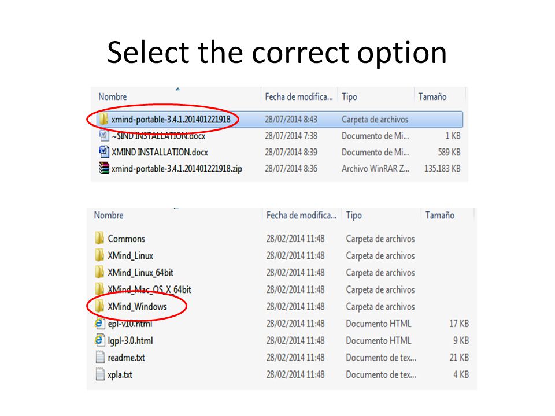Image resolution: width=555 pixels, height=416 pixels.
Task: Select the XMind_Linux folder name
Action: point(130,255)
